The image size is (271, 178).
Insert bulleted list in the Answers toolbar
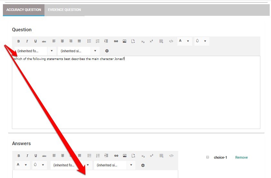click(89, 155)
